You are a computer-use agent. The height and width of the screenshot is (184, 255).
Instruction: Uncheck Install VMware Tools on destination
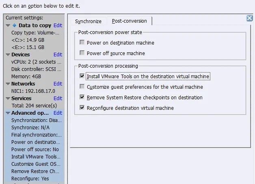point(82,76)
